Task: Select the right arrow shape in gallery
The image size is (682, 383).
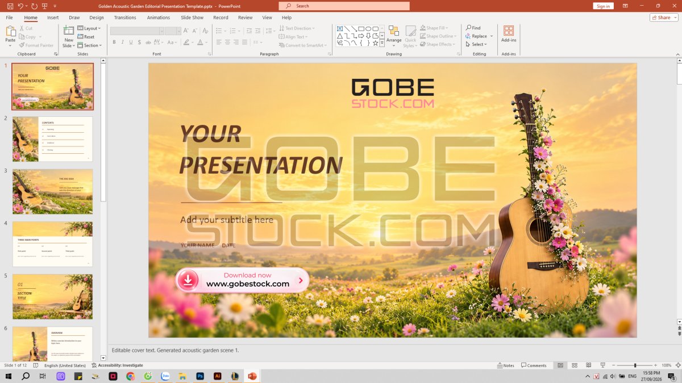Action: click(x=361, y=36)
